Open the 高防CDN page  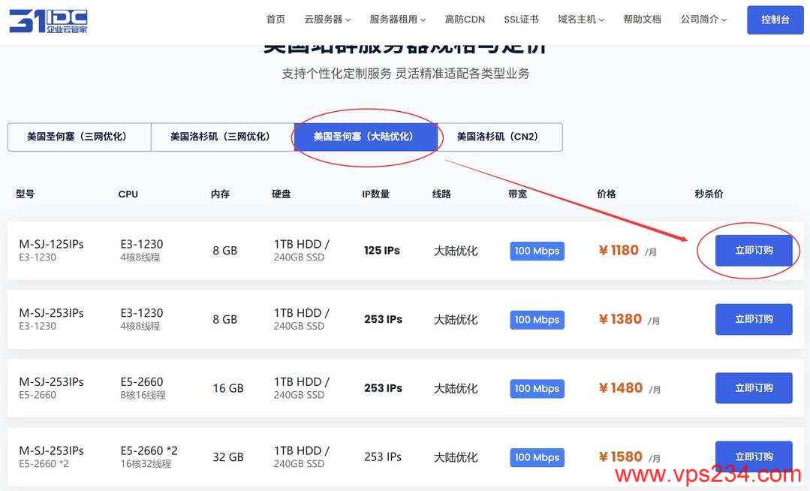click(465, 20)
